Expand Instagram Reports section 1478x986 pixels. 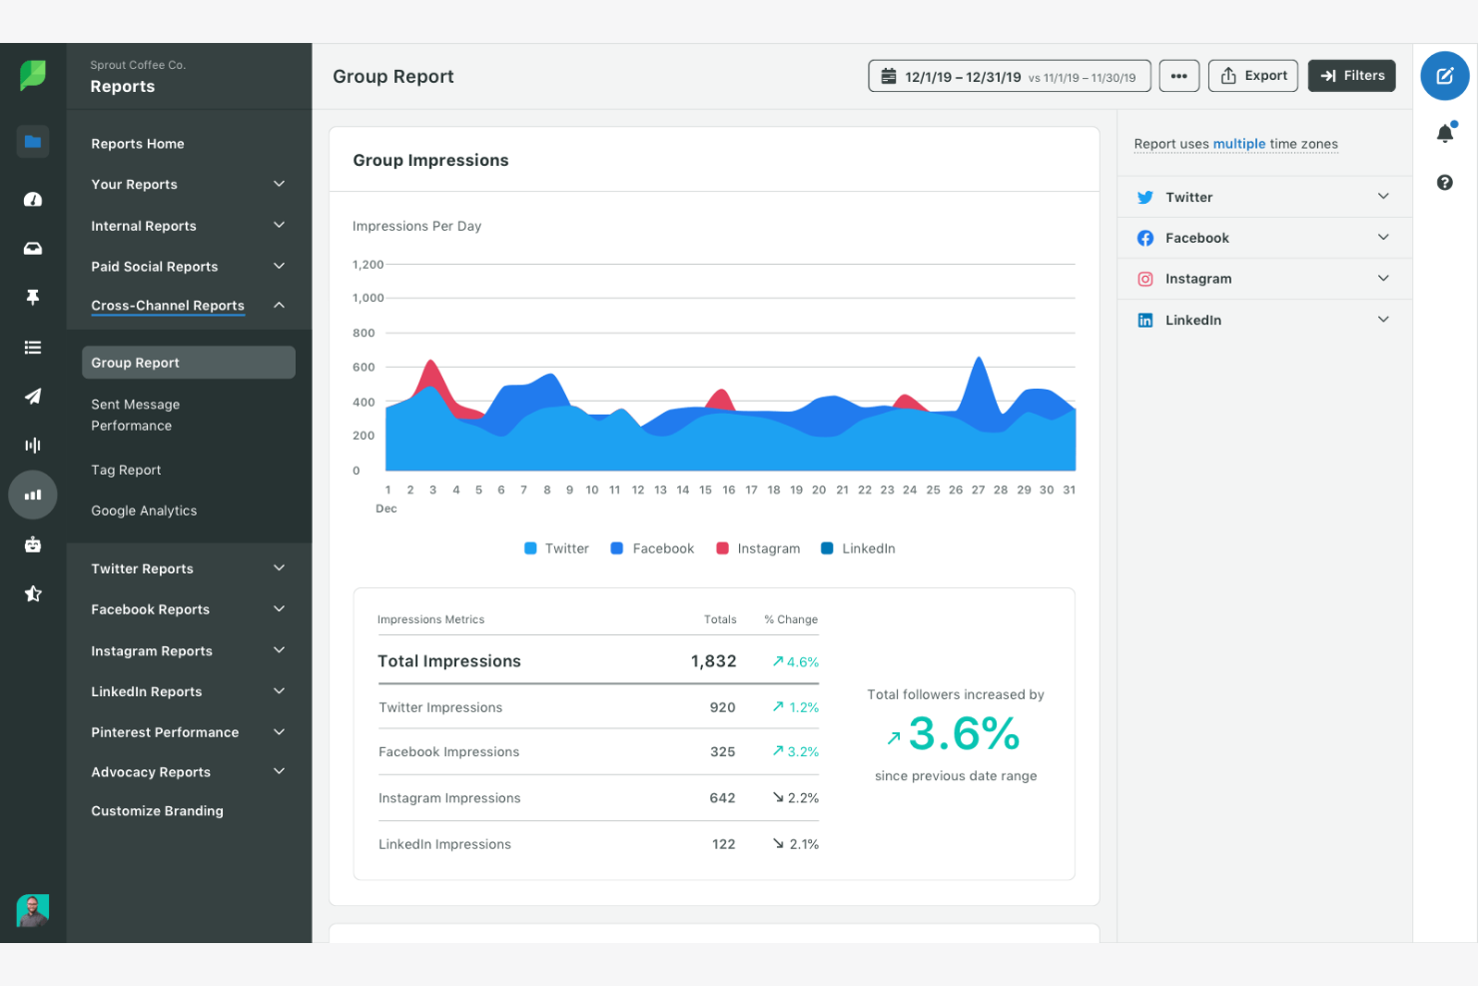coord(189,650)
